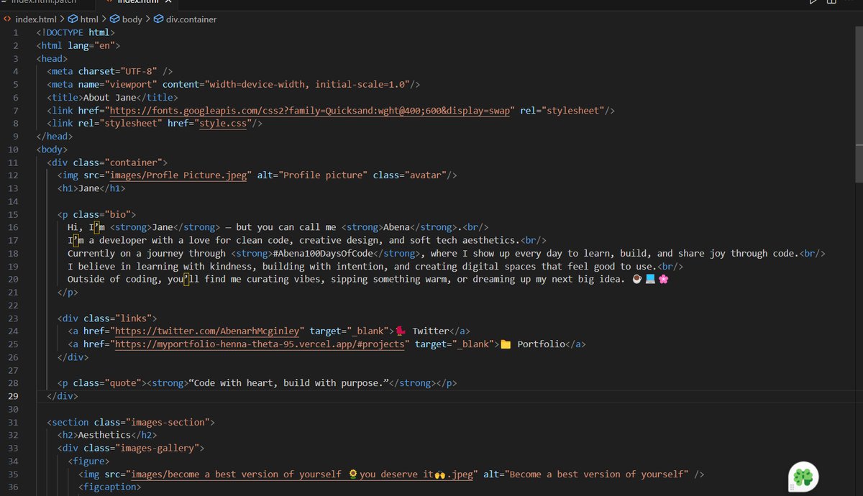This screenshot has width=863, height=496.
Task: Click the green clover floating icon
Action: tap(803, 476)
